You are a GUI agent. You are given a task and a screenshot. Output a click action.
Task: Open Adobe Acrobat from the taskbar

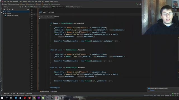click(25, 98)
